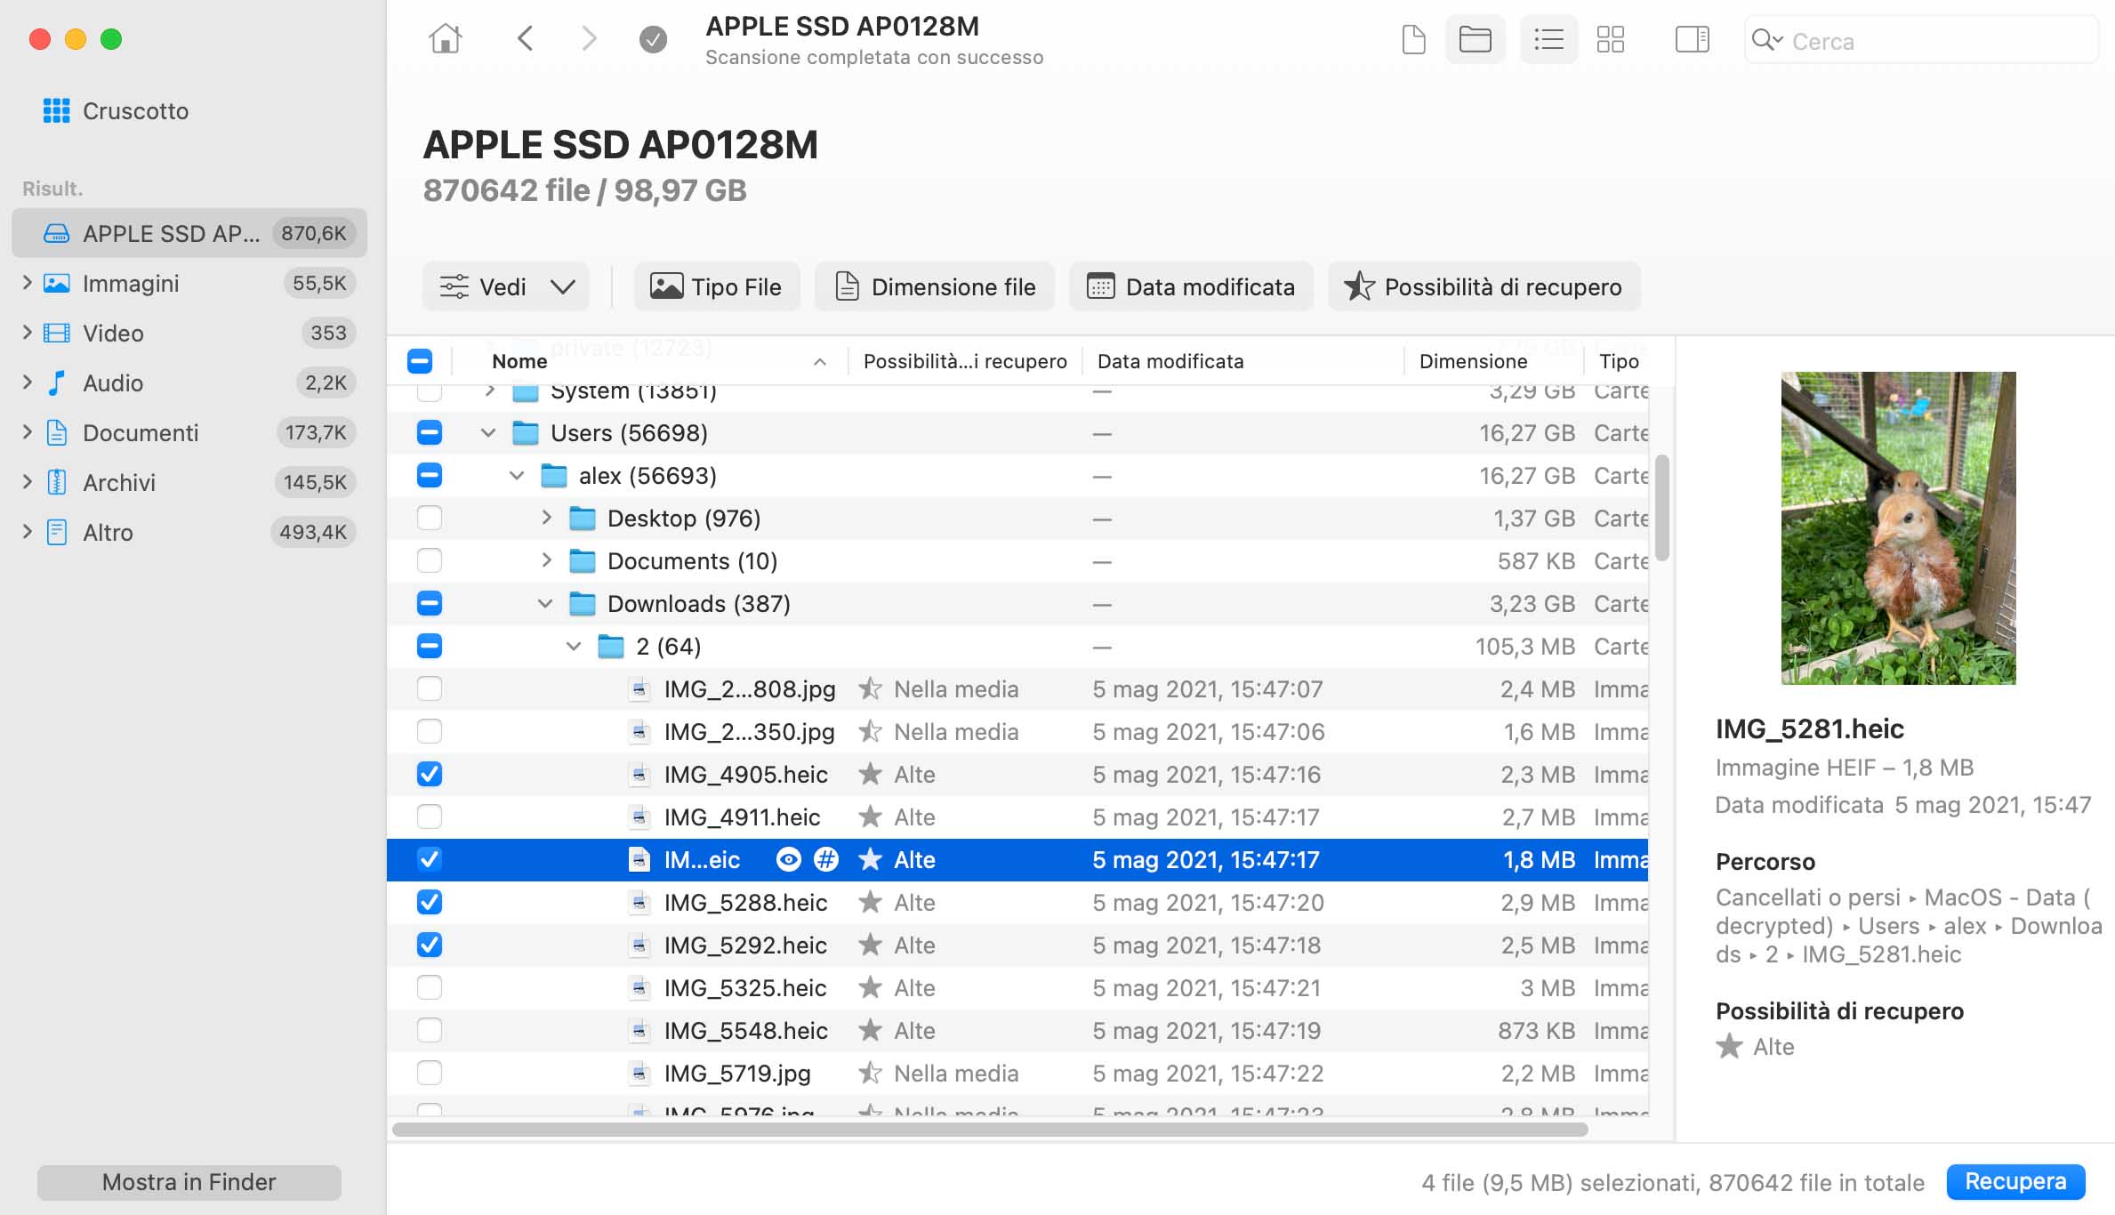Select Altro category in sidebar
Image resolution: width=2115 pixels, height=1215 pixels.
pyautogui.click(x=189, y=533)
